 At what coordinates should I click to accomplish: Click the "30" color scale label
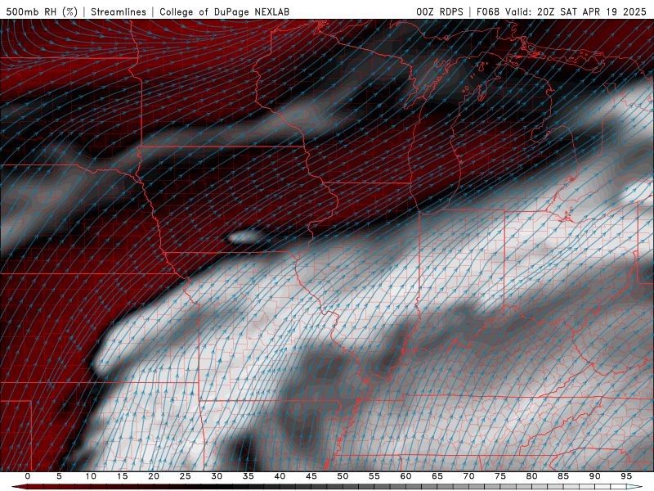217,476
